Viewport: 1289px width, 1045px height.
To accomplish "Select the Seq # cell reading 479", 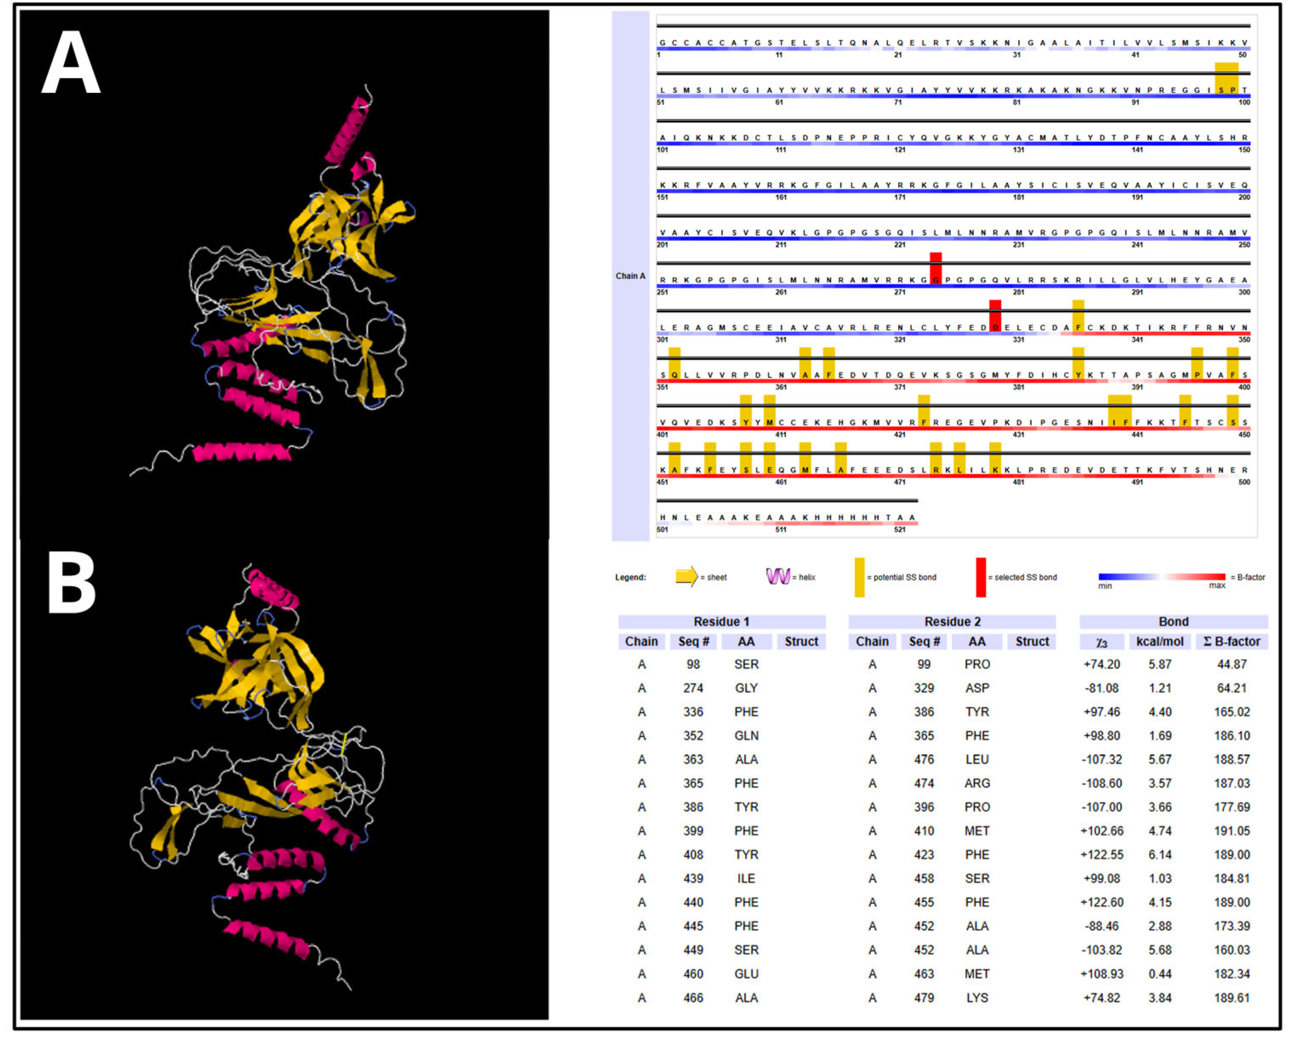I will coord(924,997).
